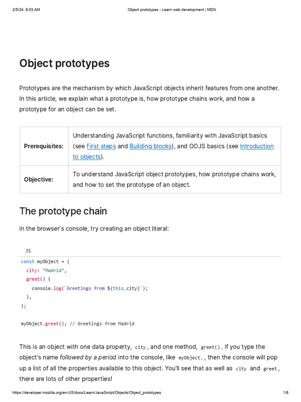Click the myObject.greet() call line
The height and width of the screenshot is (402, 301).
click(77, 324)
